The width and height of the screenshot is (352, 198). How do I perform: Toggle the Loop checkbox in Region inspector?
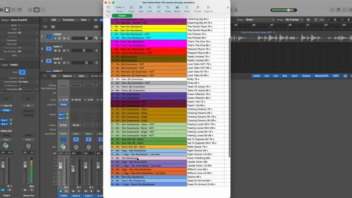pyautogui.click(x=19, y=29)
